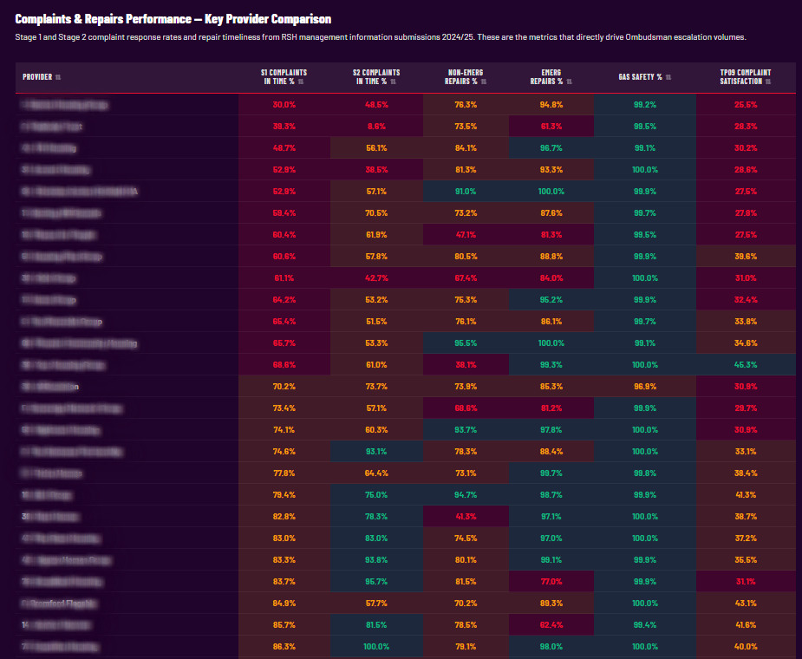
Task: Click the sort icon beside Provider header
Action: pyautogui.click(x=58, y=77)
